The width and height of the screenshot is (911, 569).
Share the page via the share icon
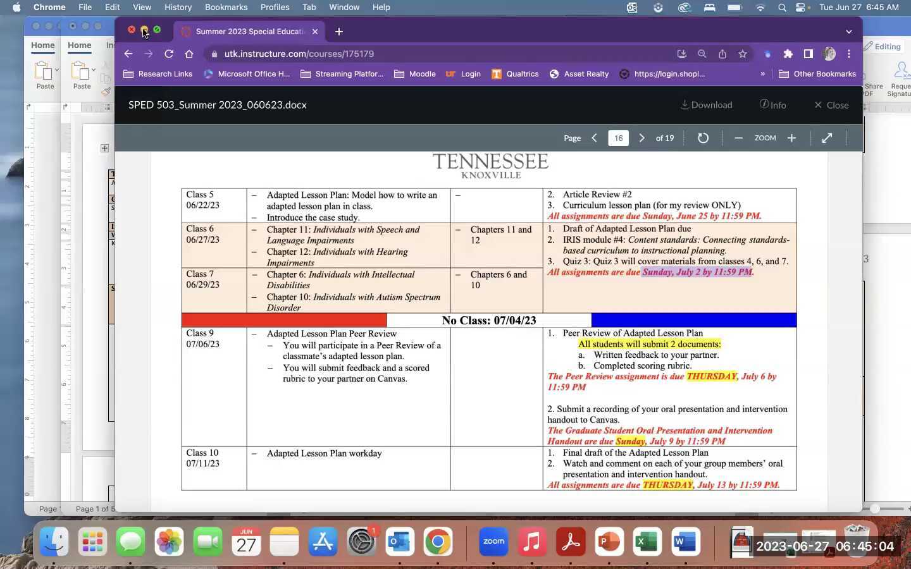click(x=722, y=54)
